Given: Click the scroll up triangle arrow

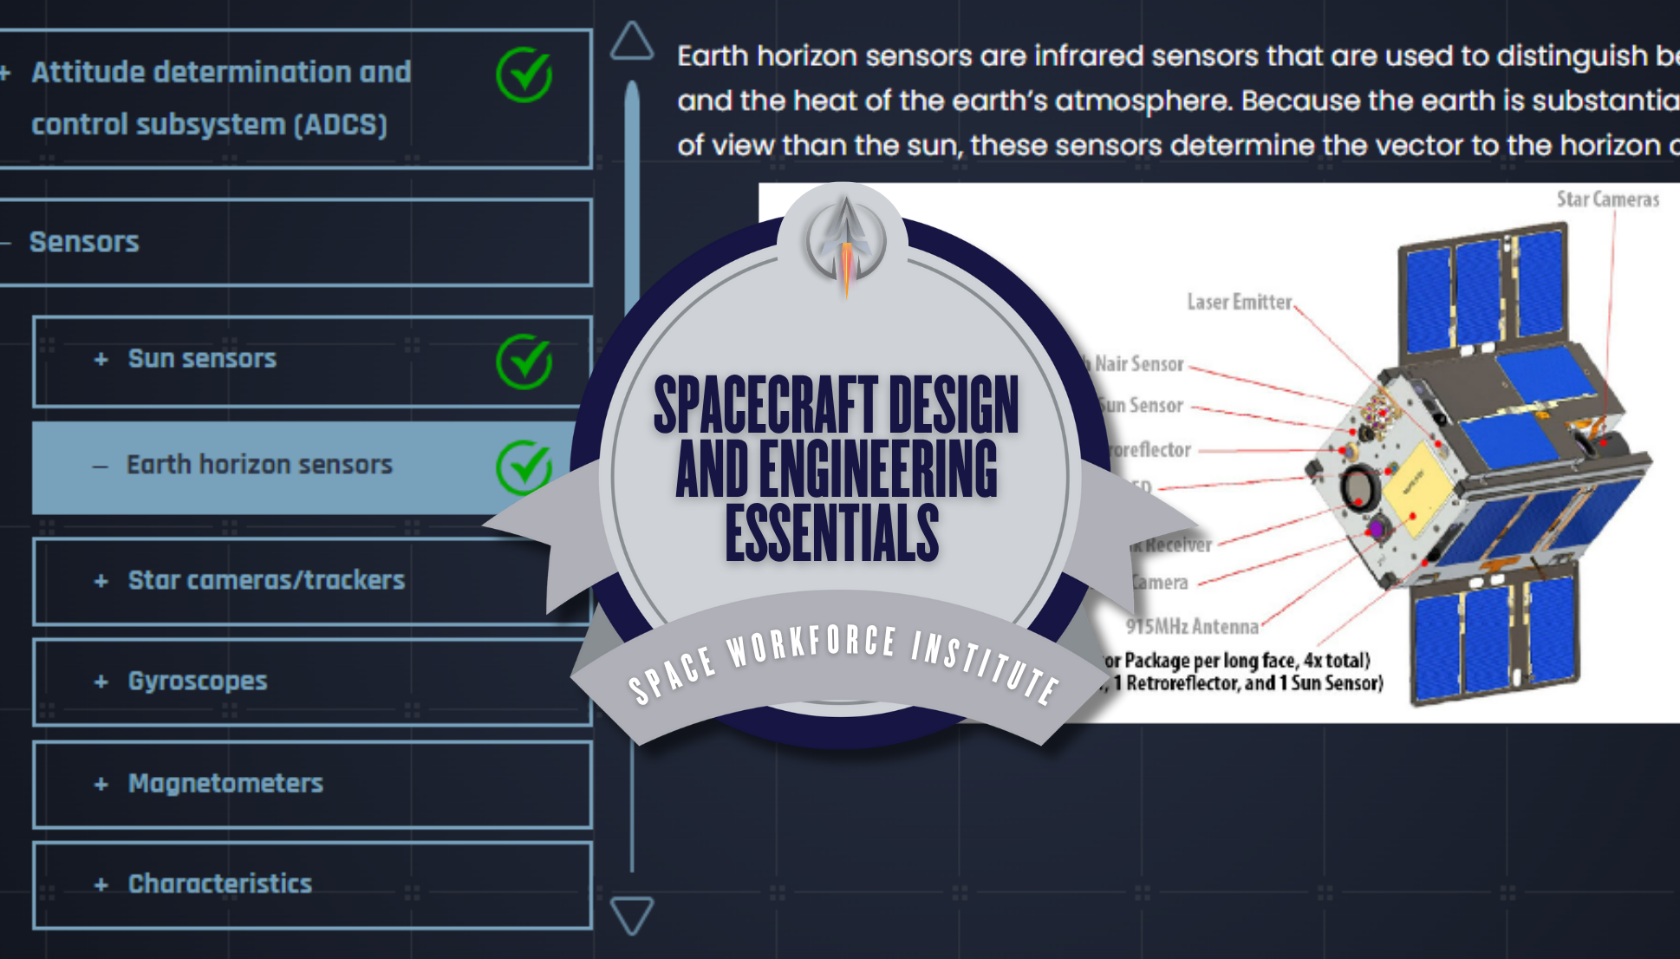Looking at the screenshot, I should pos(631,42).
